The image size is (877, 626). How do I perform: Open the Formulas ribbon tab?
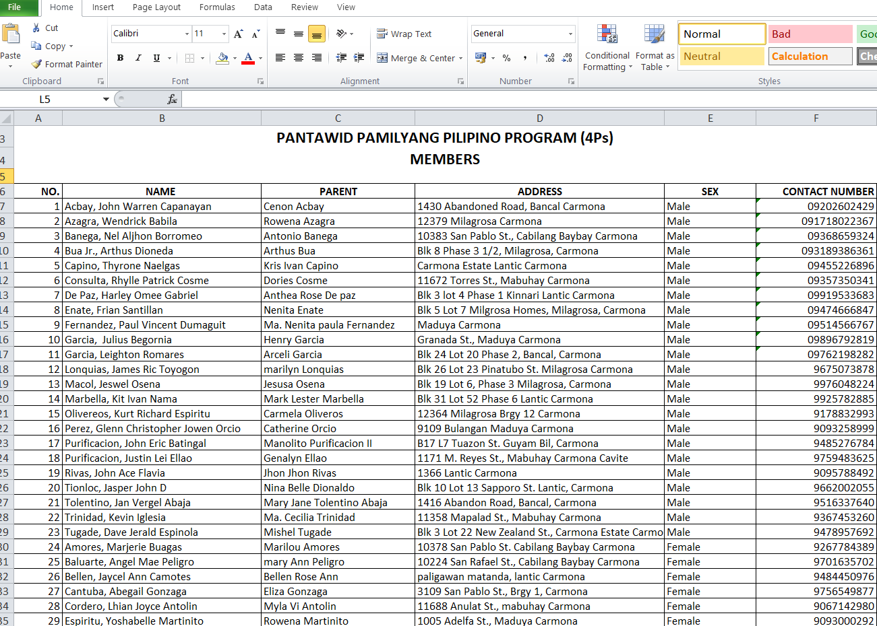217,7
